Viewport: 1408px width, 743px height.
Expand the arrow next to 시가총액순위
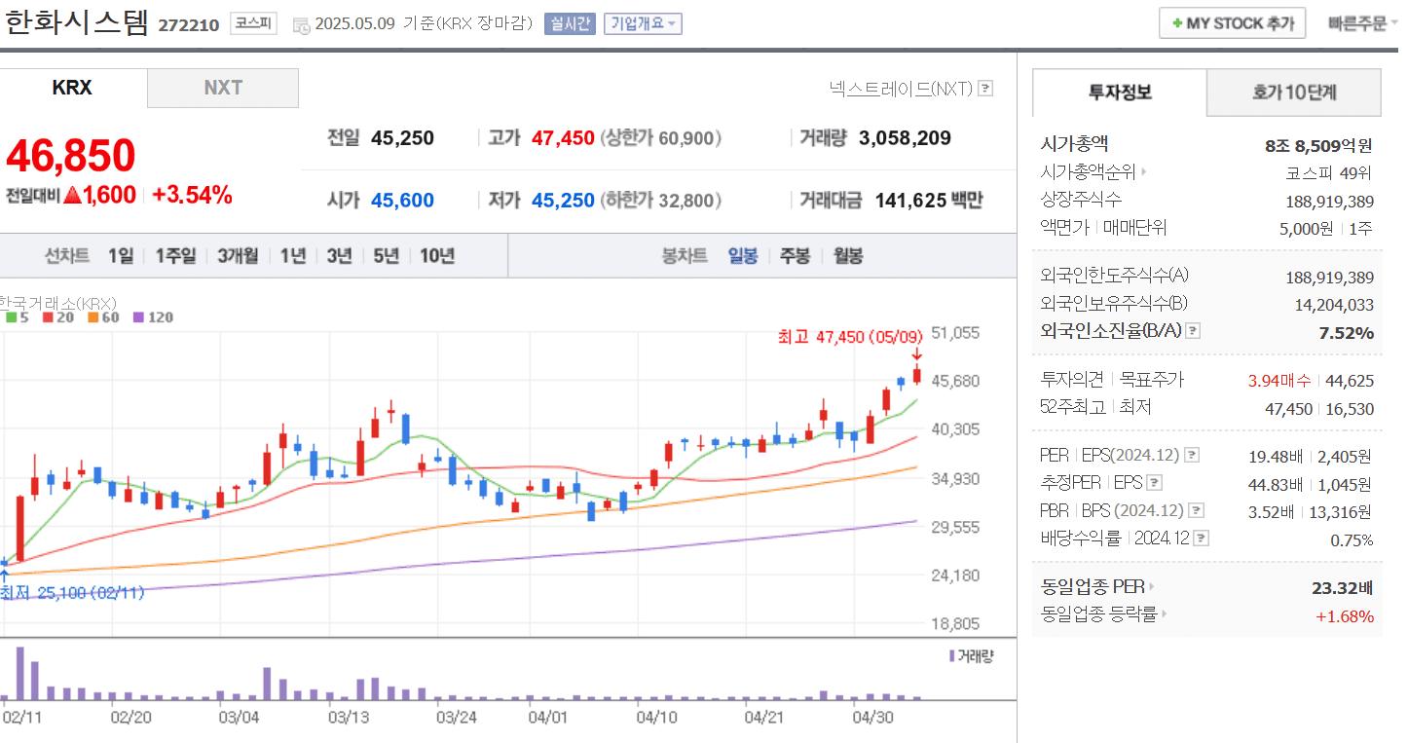pos(1144,172)
